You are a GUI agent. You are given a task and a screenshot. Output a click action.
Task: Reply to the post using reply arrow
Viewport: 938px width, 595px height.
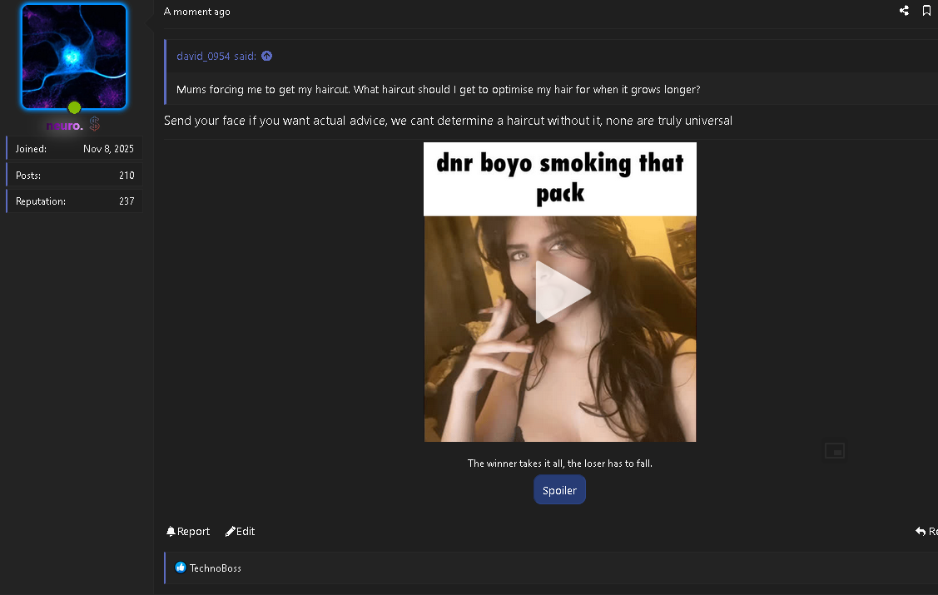tap(926, 531)
